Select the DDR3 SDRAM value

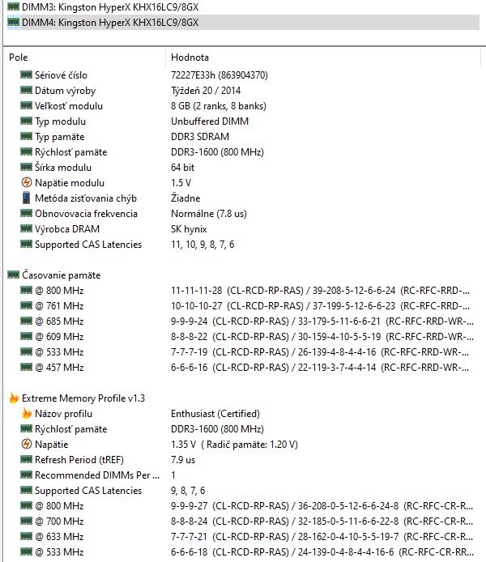[x=200, y=137]
